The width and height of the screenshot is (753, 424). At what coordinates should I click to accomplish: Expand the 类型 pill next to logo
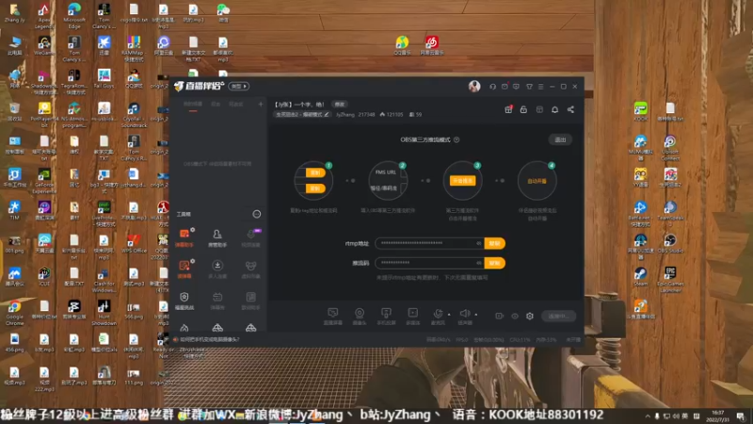pyautogui.click(x=239, y=86)
